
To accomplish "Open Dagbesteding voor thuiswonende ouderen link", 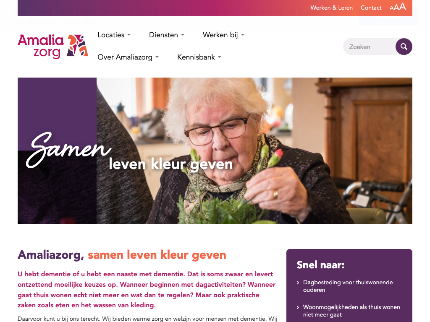I will [x=348, y=286].
